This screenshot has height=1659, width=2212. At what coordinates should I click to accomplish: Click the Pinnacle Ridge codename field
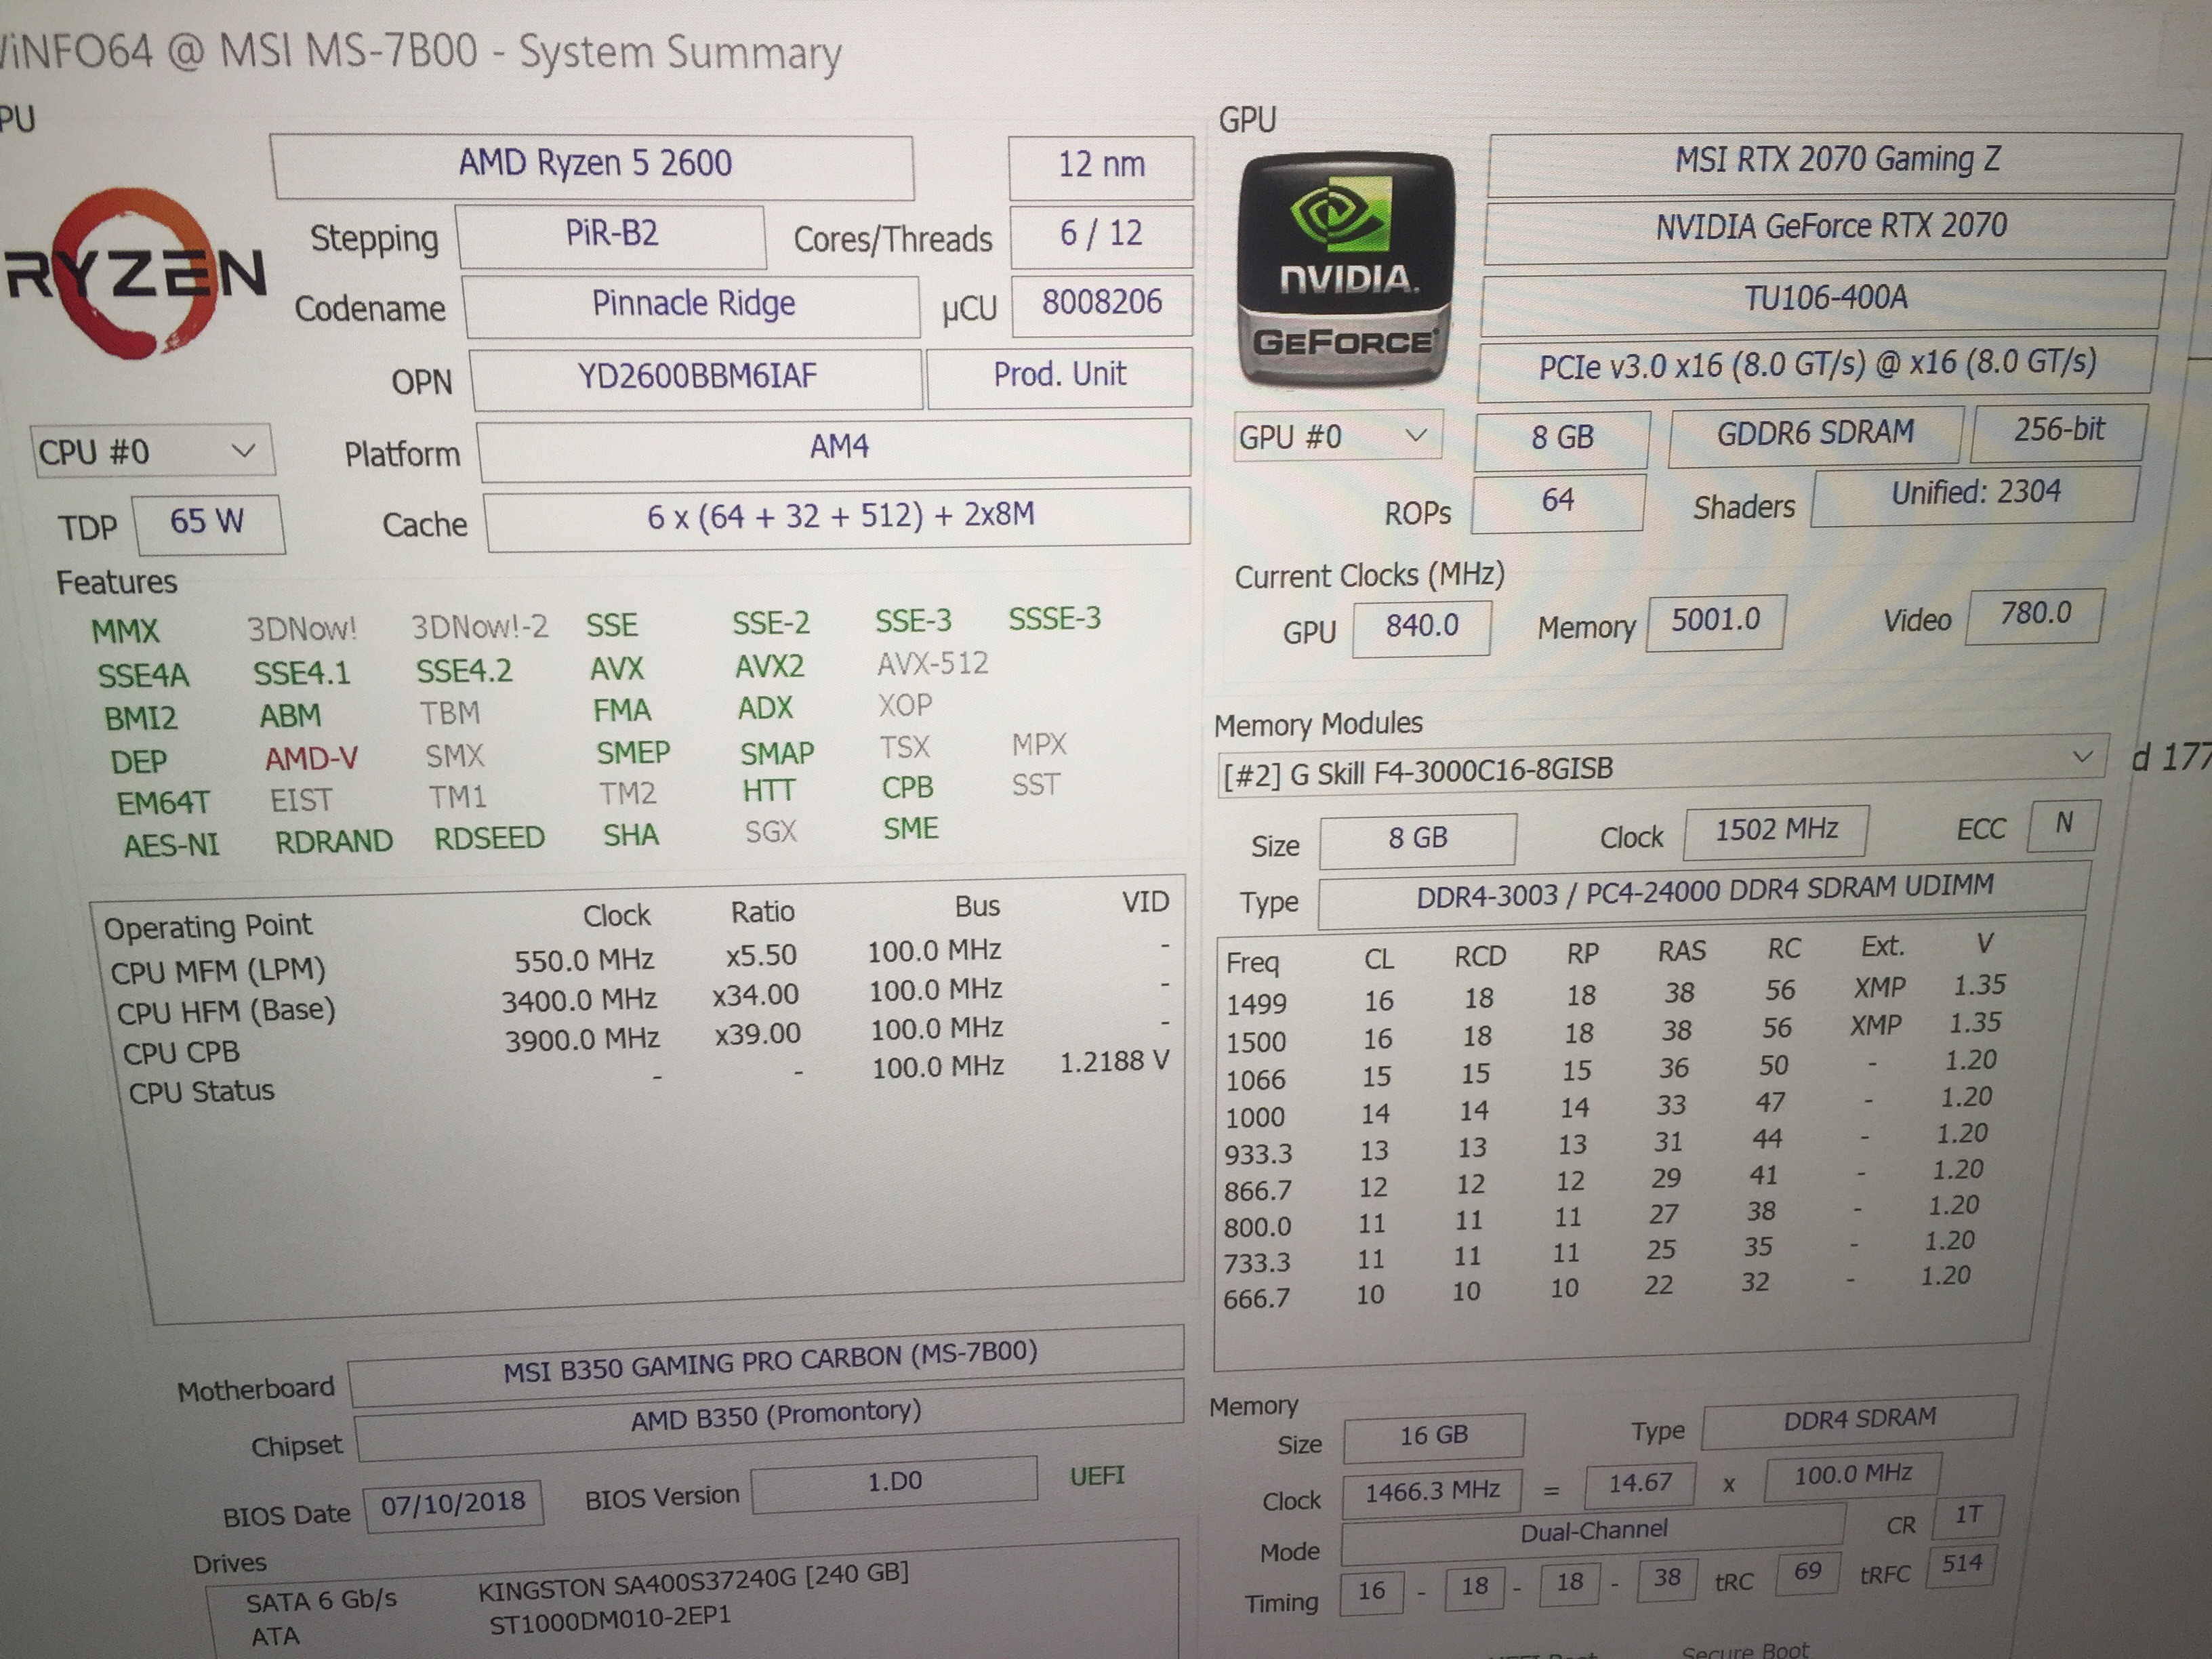(x=692, y=304)
